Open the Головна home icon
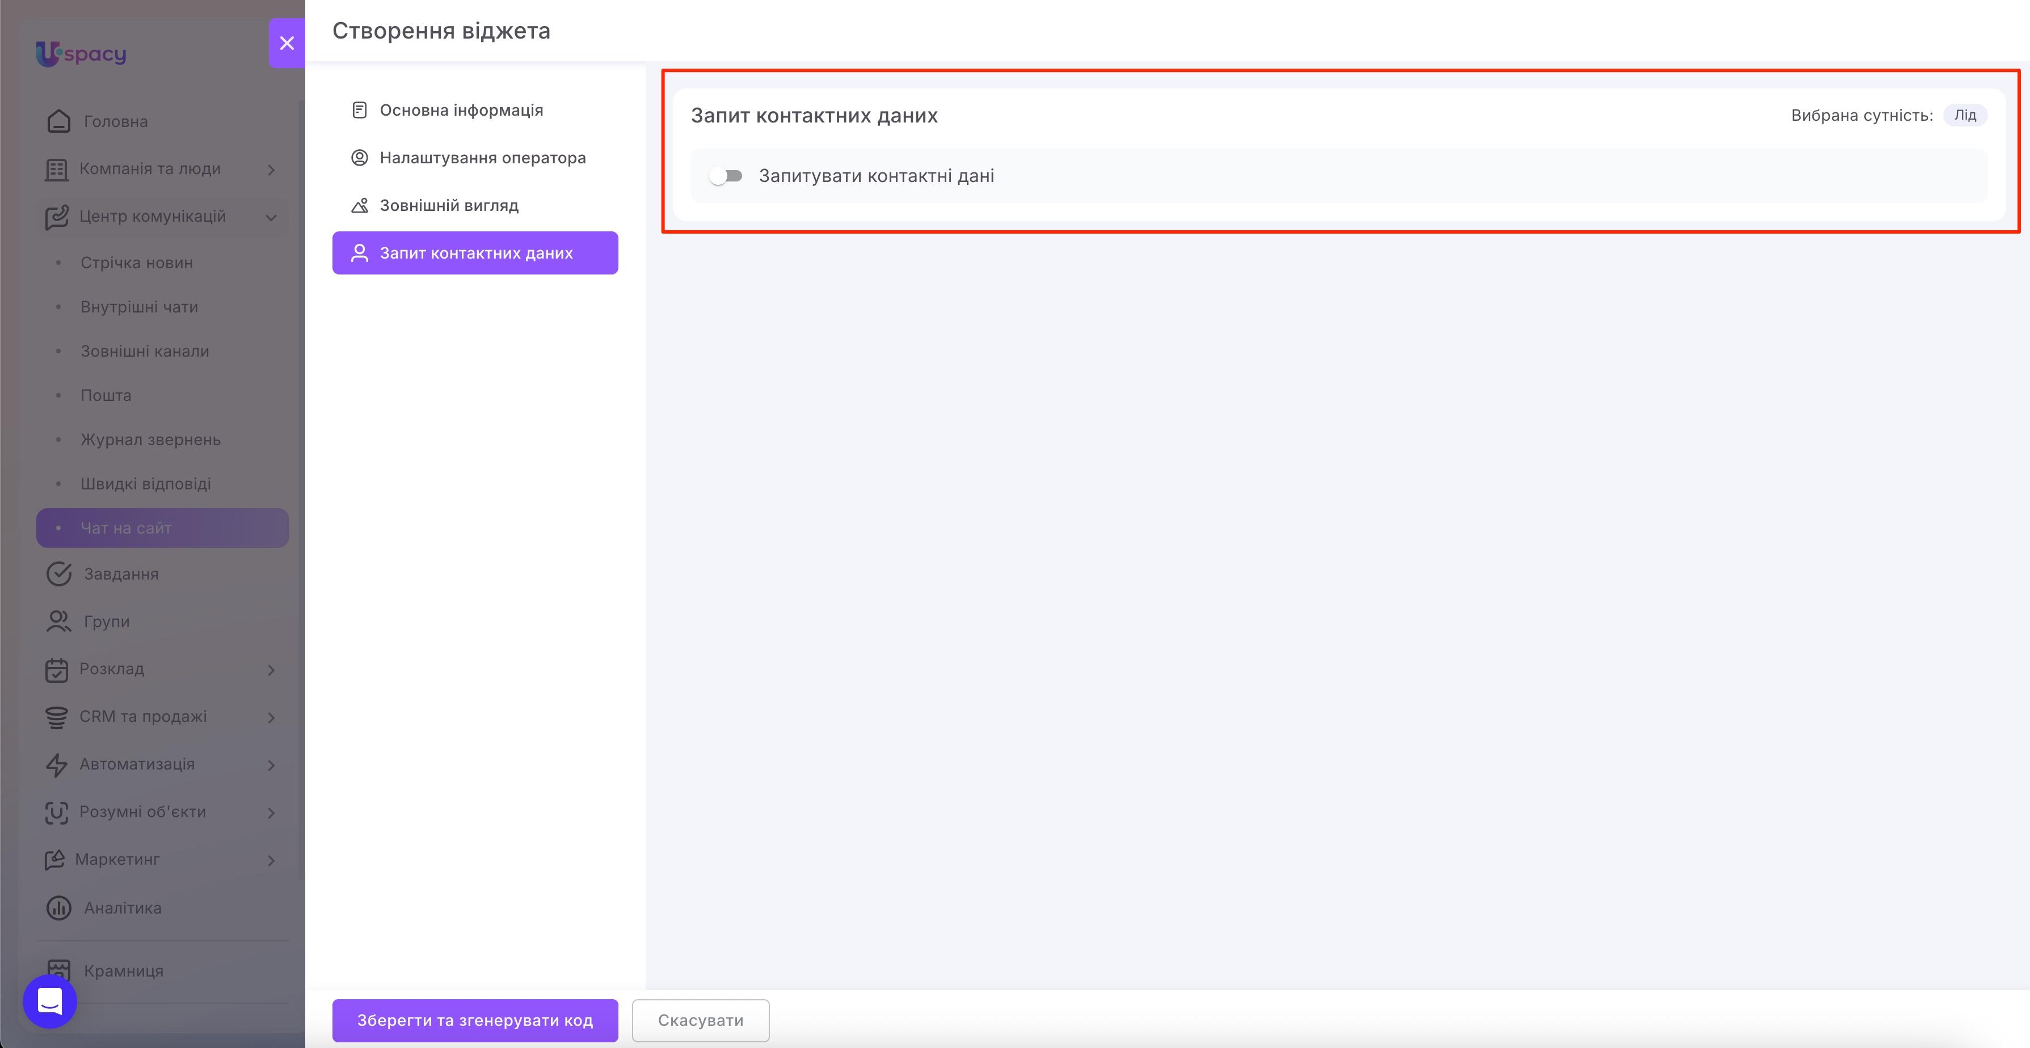 coord(58,121)
